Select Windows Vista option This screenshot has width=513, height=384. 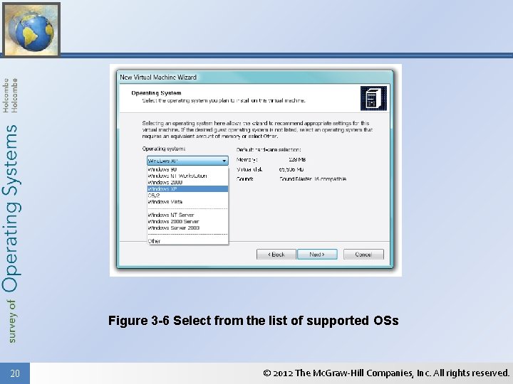tap(188, 202)
